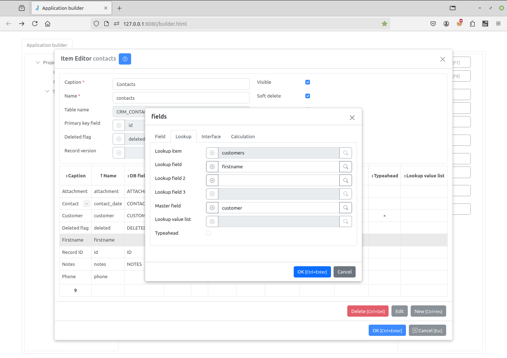
Task: Click the search icon for Lookup field
Action: pos(345,167)
